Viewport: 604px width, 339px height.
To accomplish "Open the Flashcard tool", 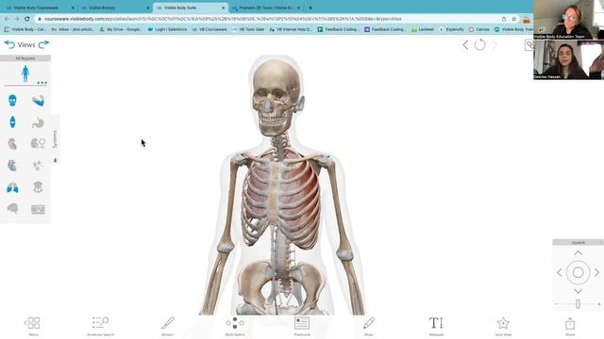I will click(x=302, y=327).
